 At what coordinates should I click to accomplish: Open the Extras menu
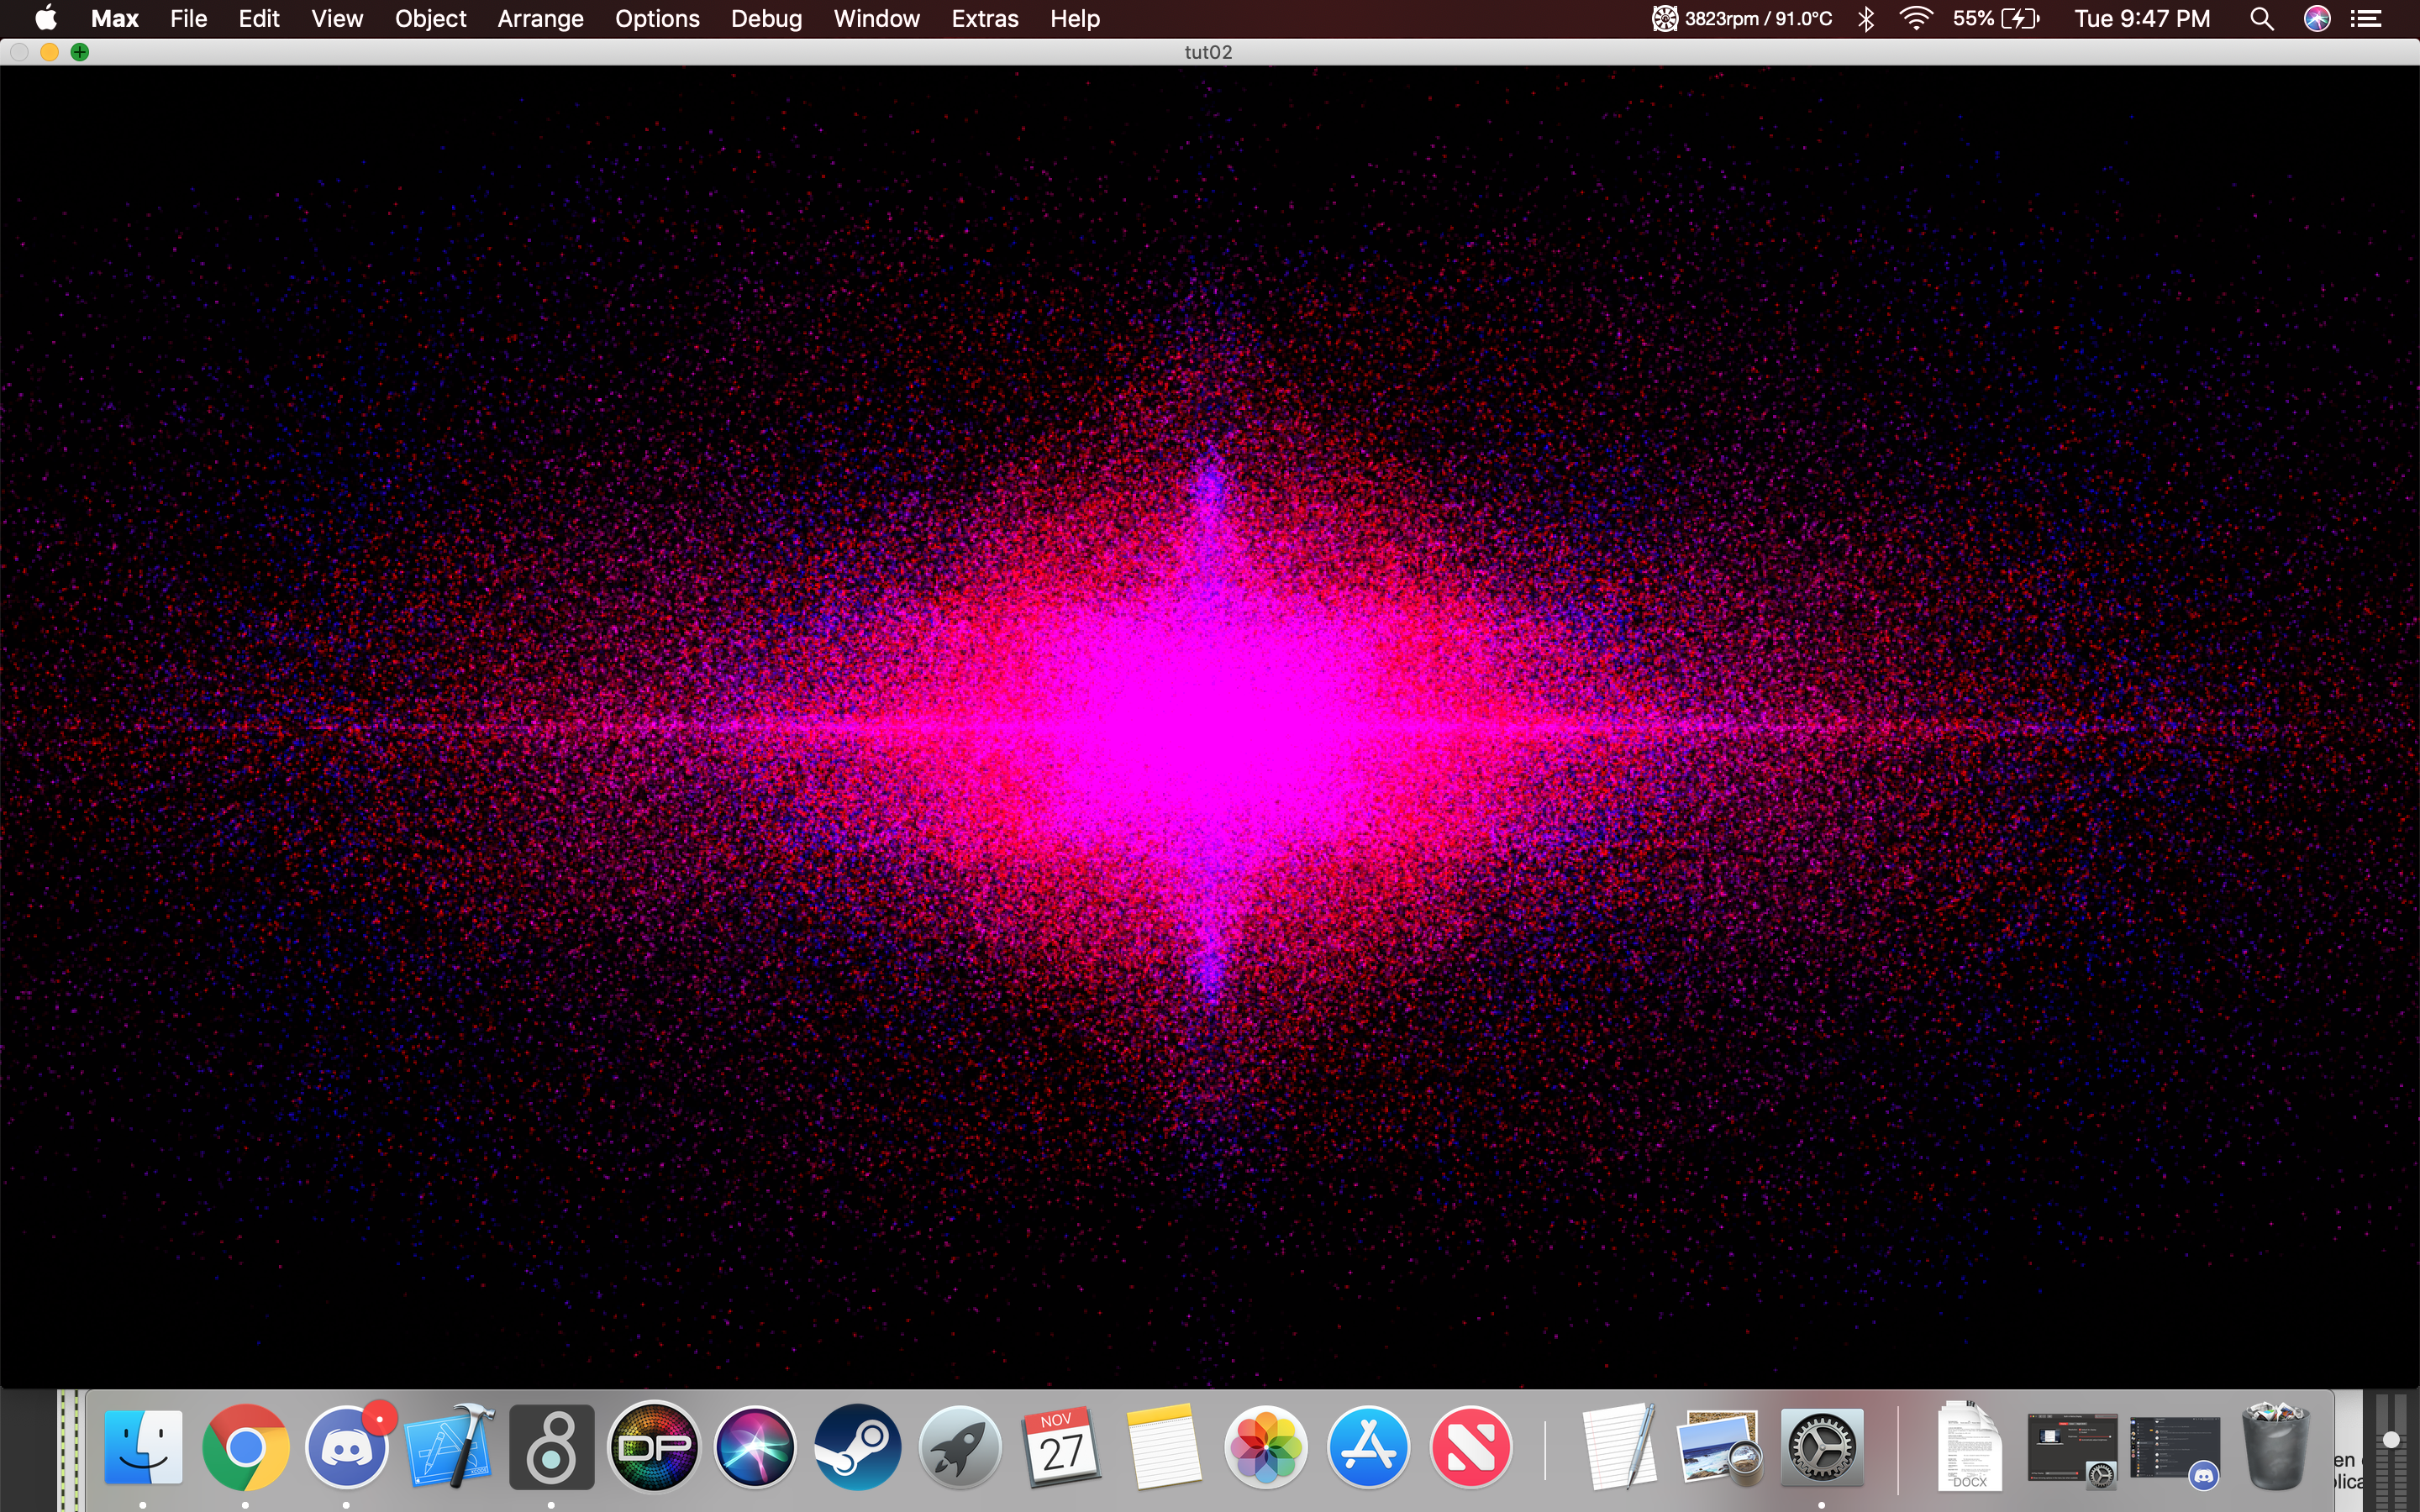[985, 18]
